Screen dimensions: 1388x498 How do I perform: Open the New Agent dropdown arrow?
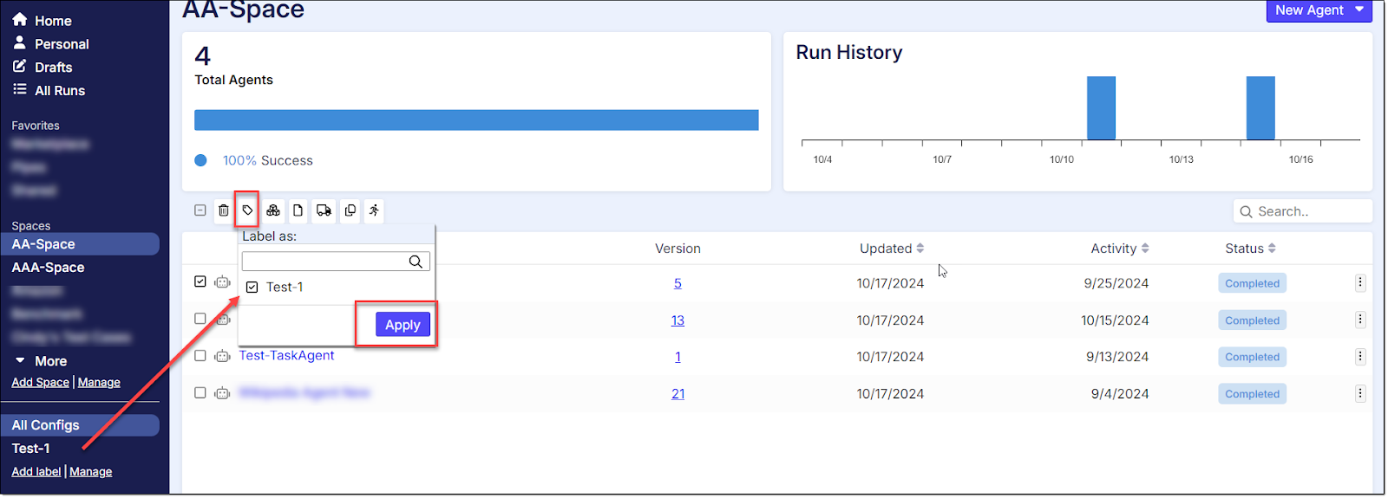pyautogui.click(x=1359, y=10)
